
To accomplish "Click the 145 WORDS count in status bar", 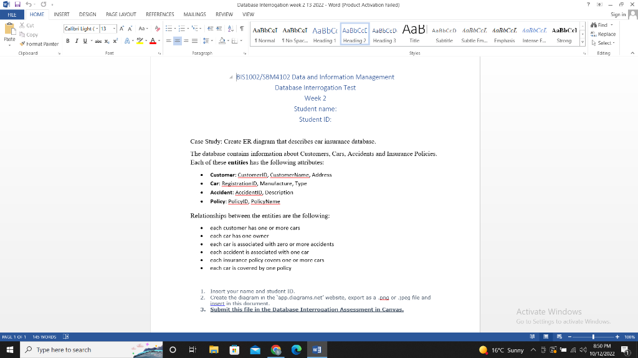I will coord(44,337).
